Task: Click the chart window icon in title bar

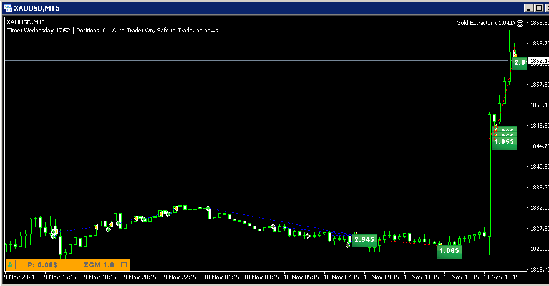Action: click(x=7, y=7)
